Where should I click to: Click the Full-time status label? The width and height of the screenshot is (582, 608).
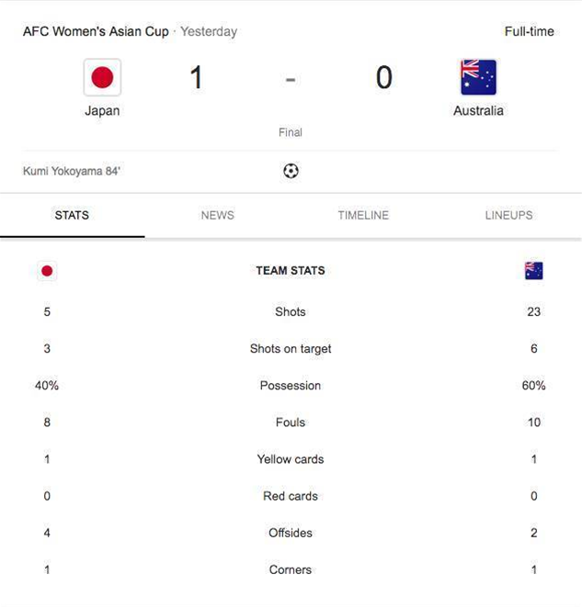tap(530, 31)
